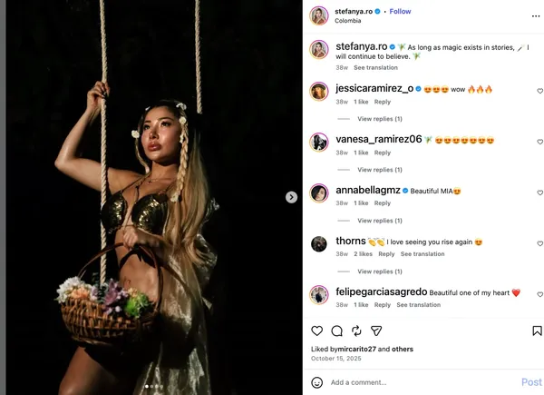The height and width of the screenshot is (395, 544).
Task: Expand replies under annabellagmz's comment
Action: pos(380,221)
